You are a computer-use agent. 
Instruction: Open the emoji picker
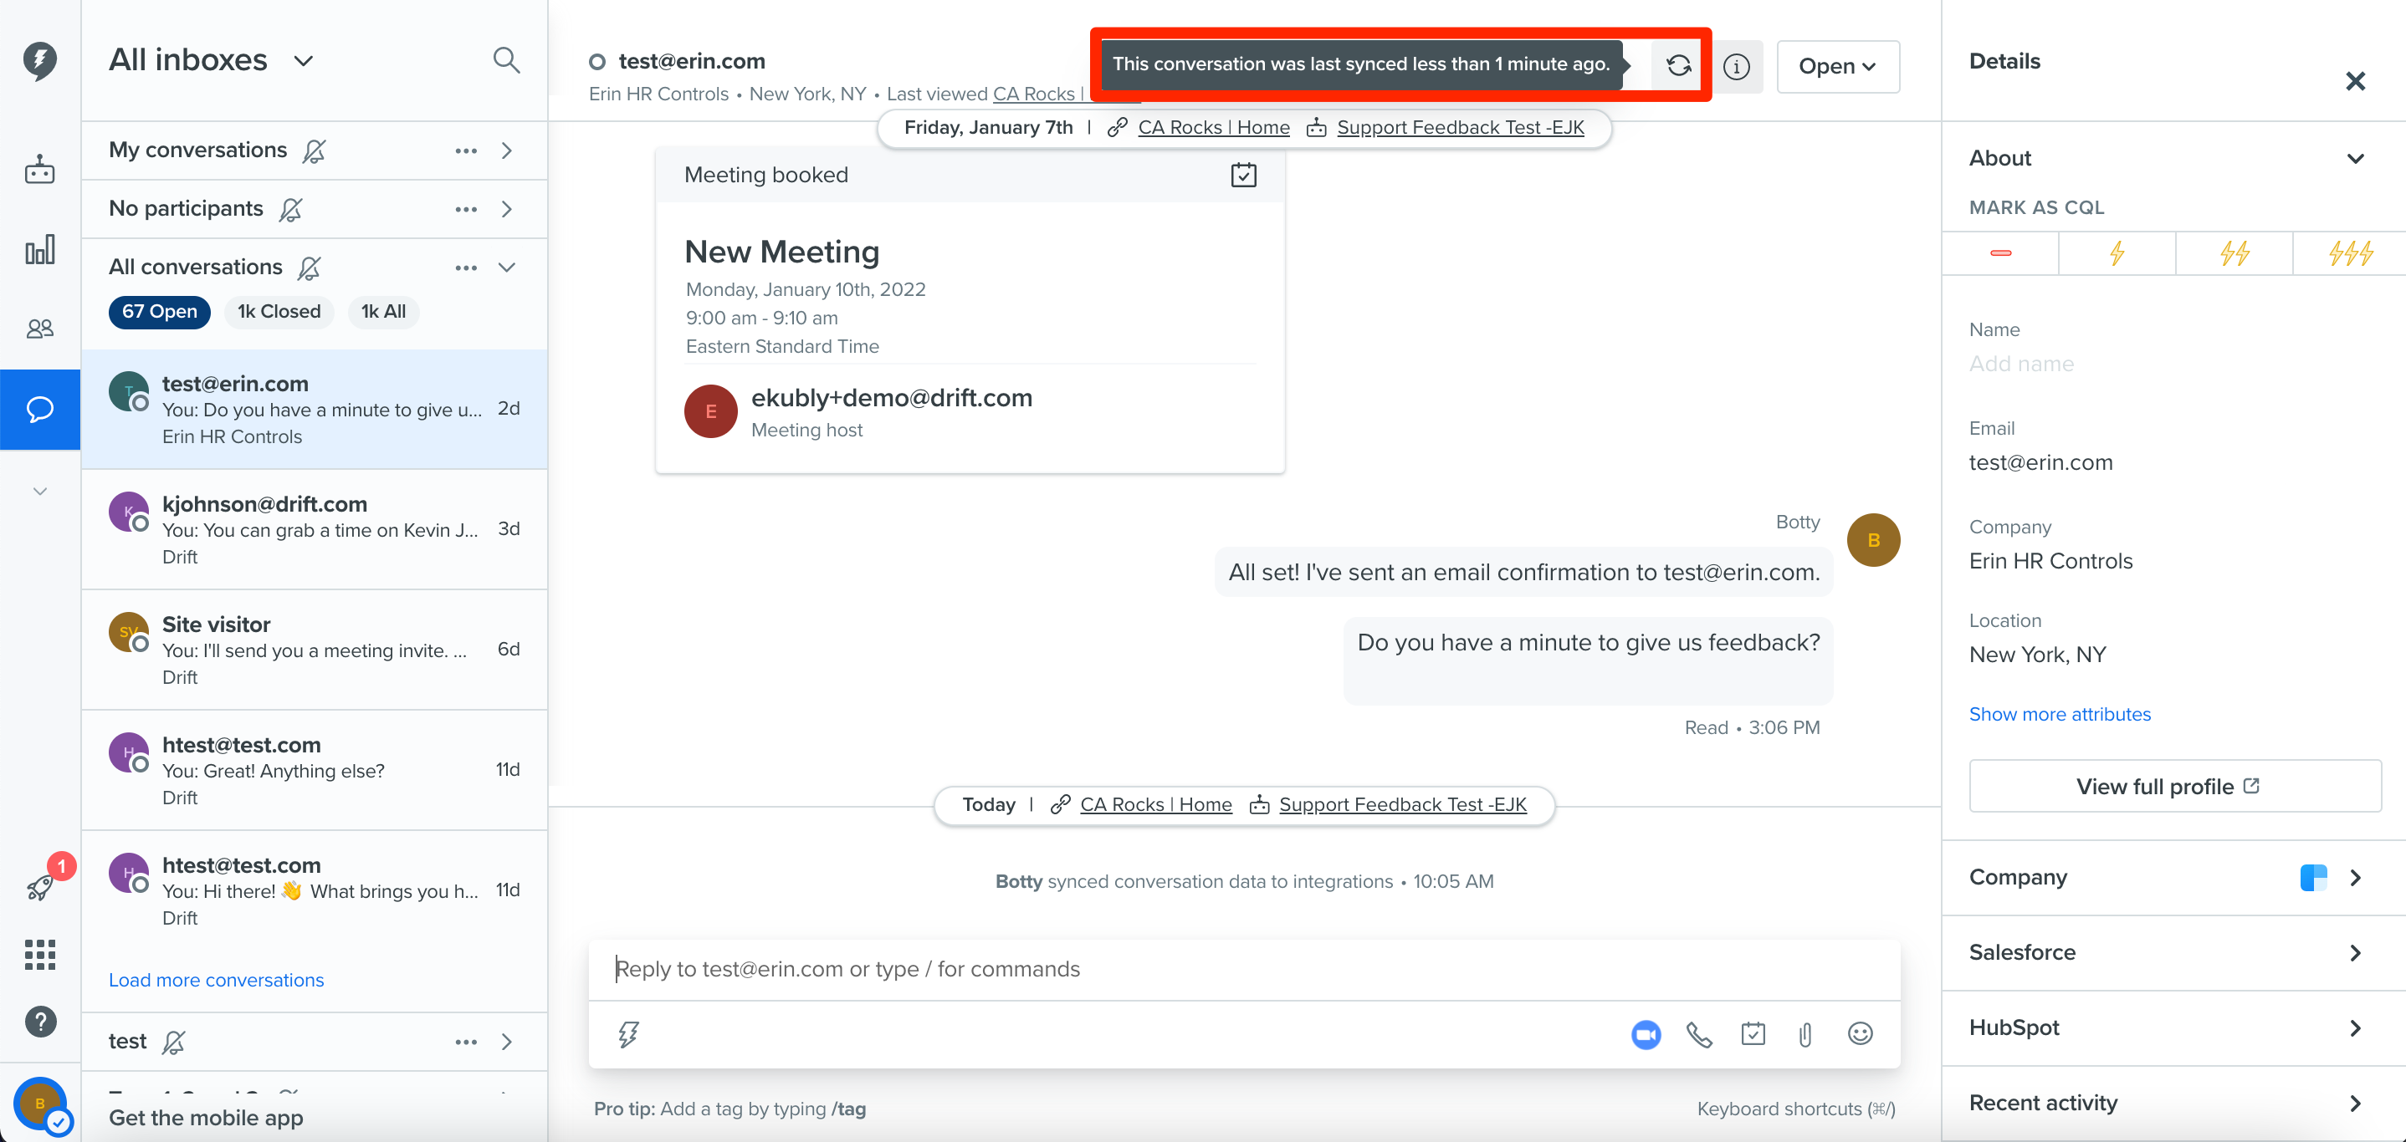pyautogui.click(x=1860, y=1034)
